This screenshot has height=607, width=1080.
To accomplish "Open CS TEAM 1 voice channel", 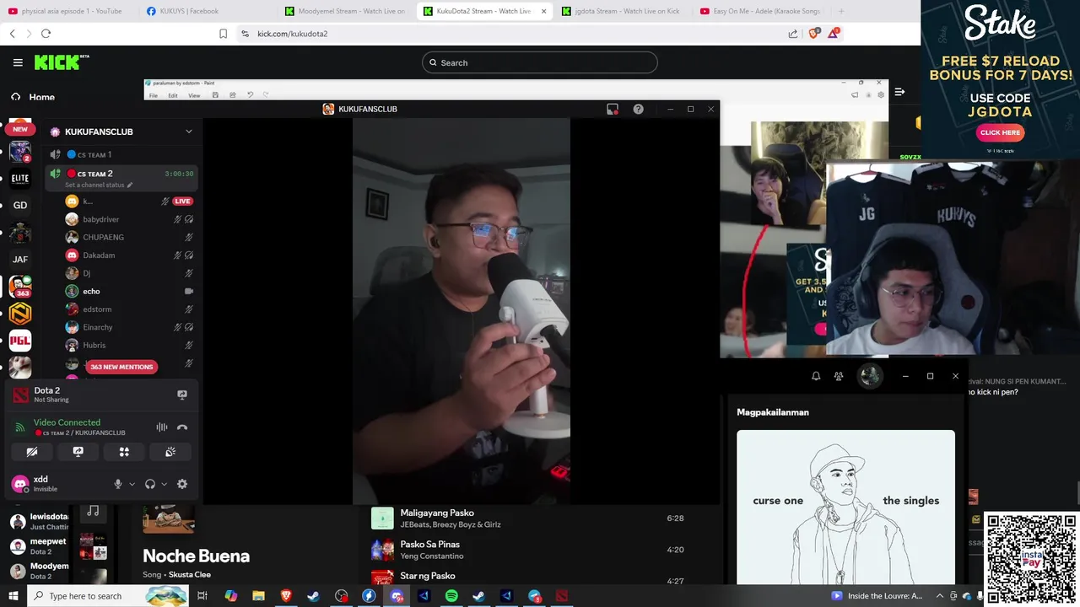I will 122,154.
